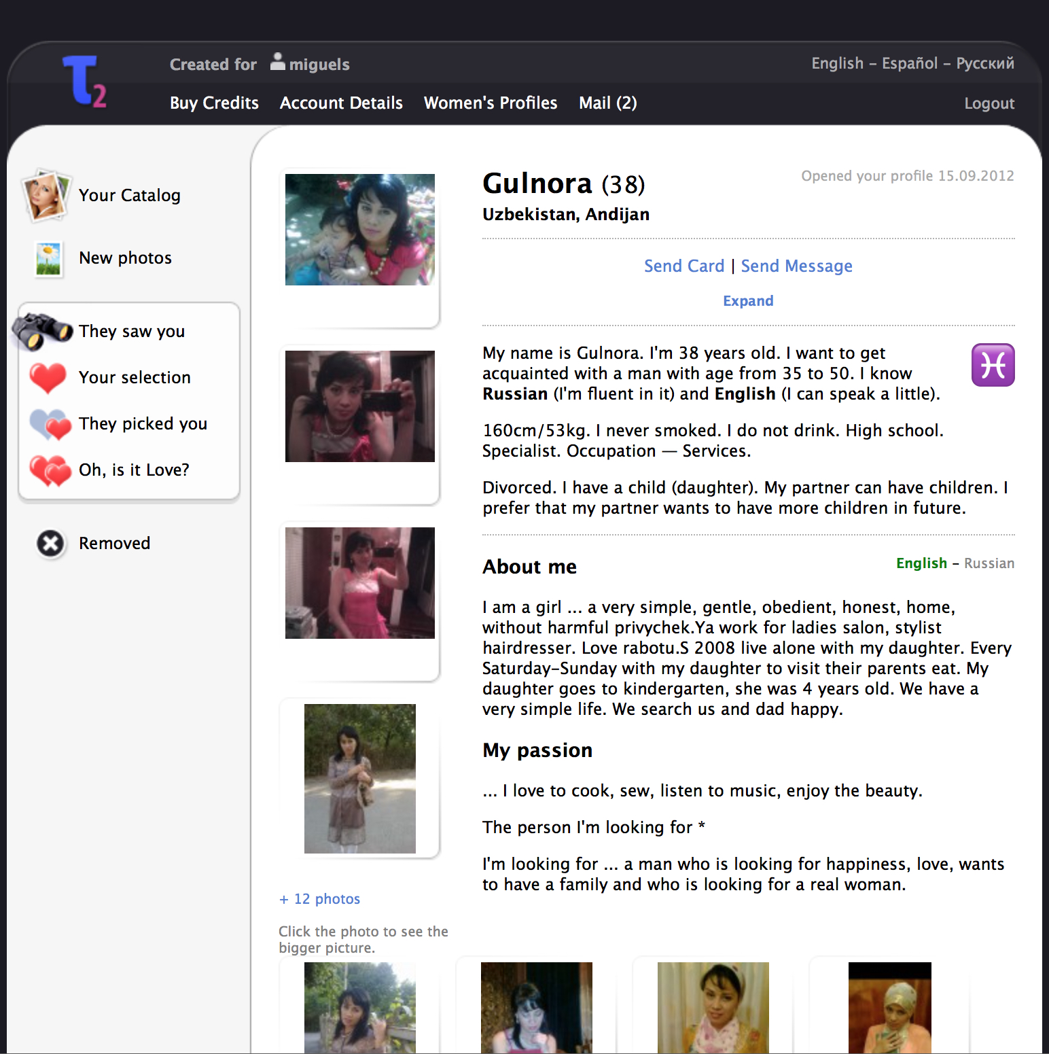Show the additional 12 photos
The image size is (1049, 1054).
click(x=319, y=899)
